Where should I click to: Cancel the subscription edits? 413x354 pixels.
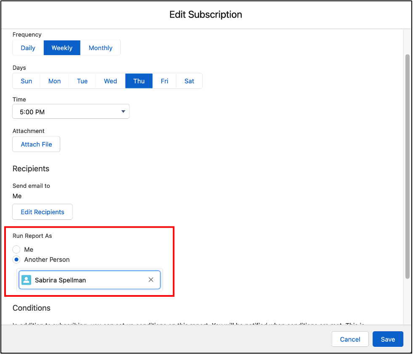click(x=350, y=339)
